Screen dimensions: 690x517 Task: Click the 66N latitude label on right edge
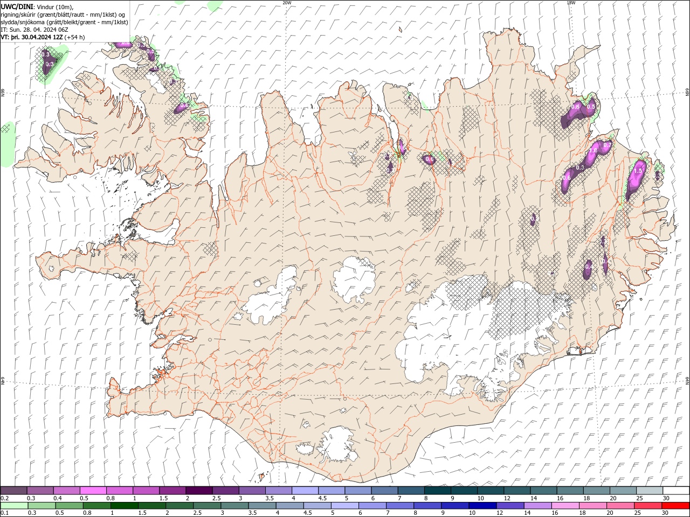[687, 93]
